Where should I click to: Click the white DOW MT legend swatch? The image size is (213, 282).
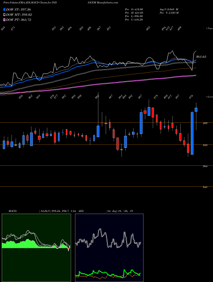(x=5, y=15)
